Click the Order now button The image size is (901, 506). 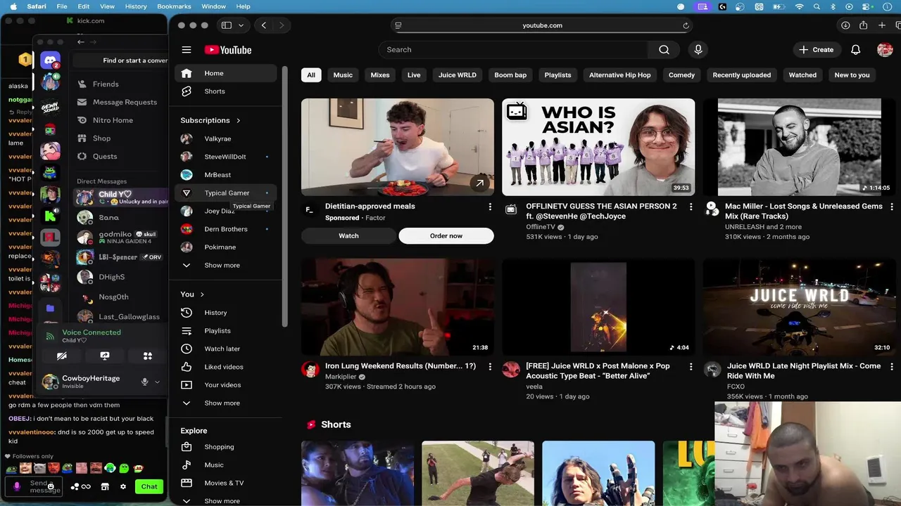click(446, 236)
